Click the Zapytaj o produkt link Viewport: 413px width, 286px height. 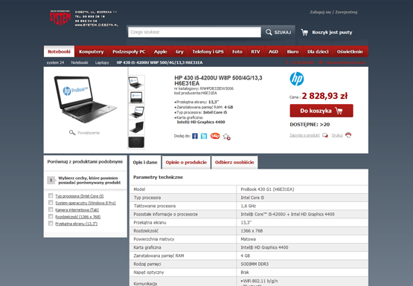(x=304, y=135)
